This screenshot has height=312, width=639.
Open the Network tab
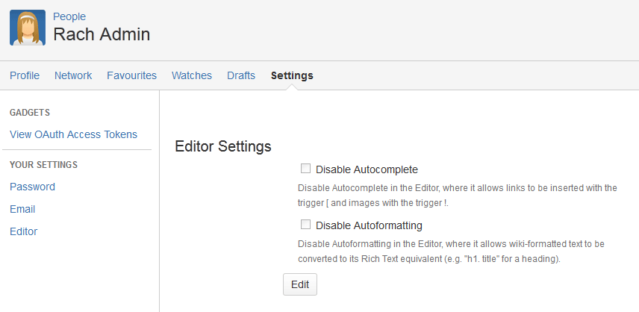pos(73,75)
